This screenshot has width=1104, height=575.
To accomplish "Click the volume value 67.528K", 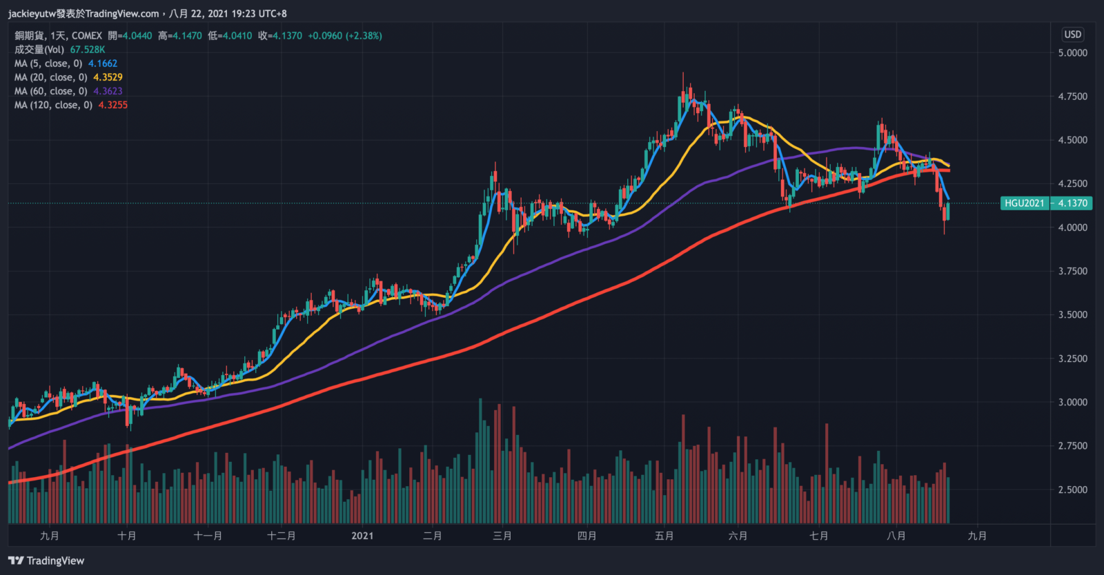I will [x=88, y=50].
